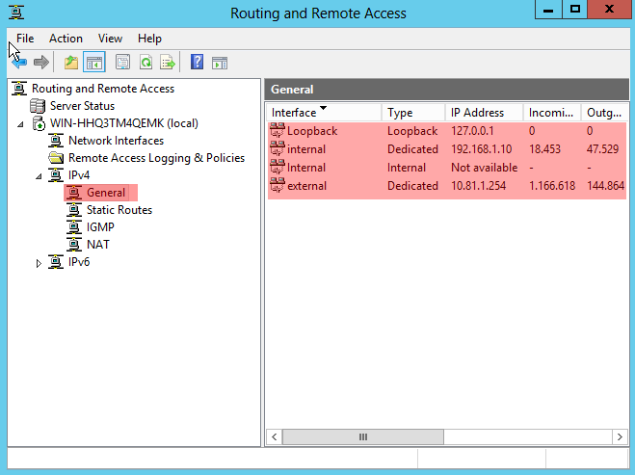Open Help via blue question mark icon
Screen dimensions: 635x475
[x=197, y=63]
